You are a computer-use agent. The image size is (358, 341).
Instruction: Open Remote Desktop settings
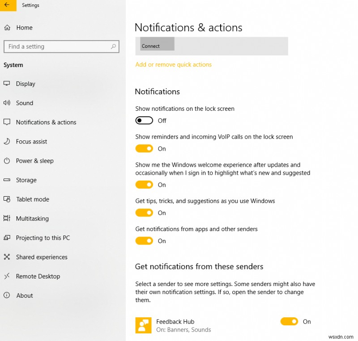point(38,276)
